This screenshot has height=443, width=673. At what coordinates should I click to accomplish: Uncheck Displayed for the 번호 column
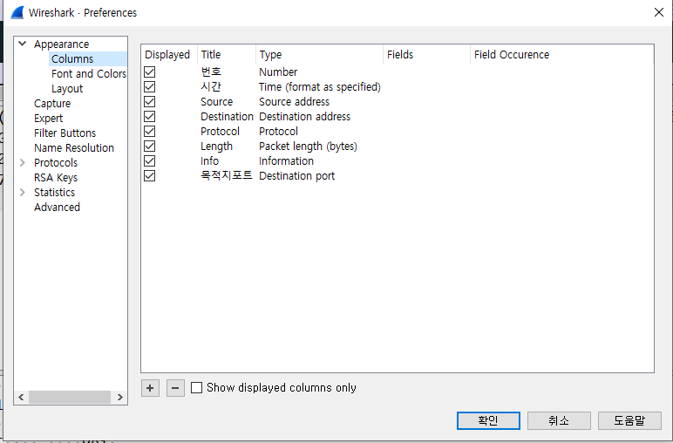pyautogui.click(x=149, y=72)
